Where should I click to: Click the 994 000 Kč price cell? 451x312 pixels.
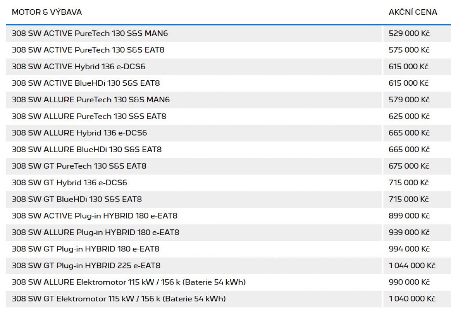[409, 249]
